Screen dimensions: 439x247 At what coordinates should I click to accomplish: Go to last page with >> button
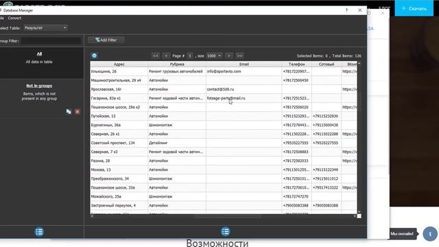click(x=239, y=56)
